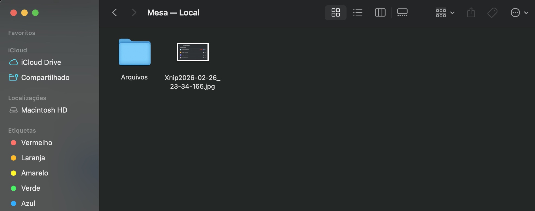Switch to gallery view
Screen dimensions: 535x211
[402, 12]
